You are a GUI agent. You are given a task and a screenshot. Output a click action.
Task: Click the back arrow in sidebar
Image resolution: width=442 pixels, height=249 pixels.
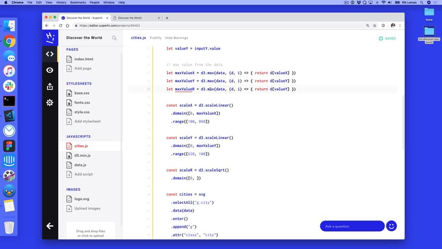(x=50, y=226)
